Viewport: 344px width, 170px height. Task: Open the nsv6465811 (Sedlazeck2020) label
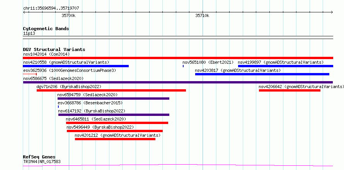[x=96, y=119]
